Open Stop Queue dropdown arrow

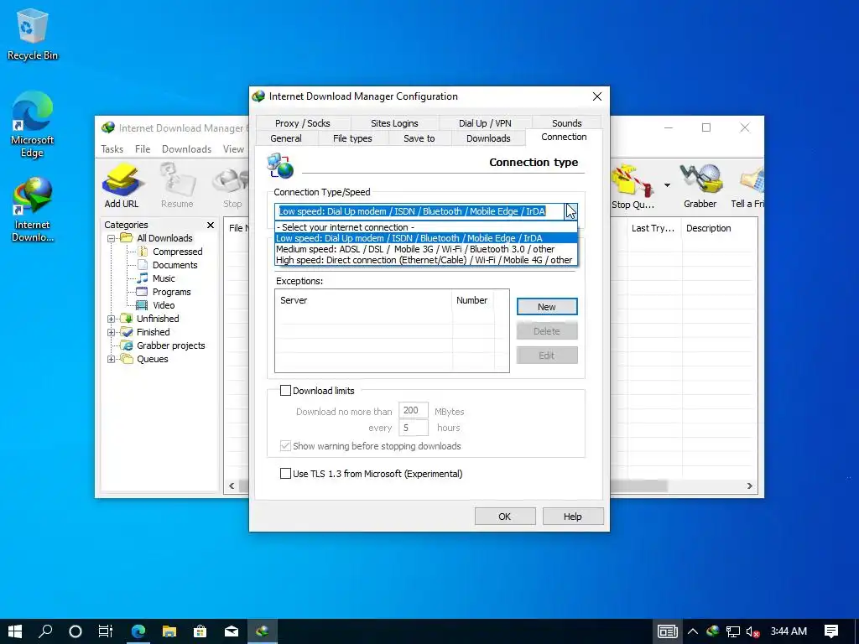pyautogui.click(x=667, y=185)
